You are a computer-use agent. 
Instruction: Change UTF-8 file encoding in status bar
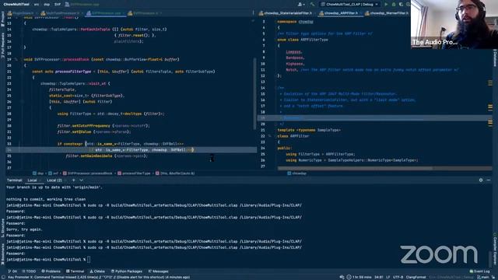point(398,277)
